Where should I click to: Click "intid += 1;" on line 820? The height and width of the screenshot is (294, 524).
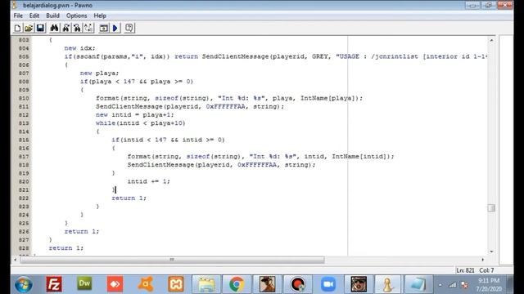pyautogui.click(x=148, y=181)
